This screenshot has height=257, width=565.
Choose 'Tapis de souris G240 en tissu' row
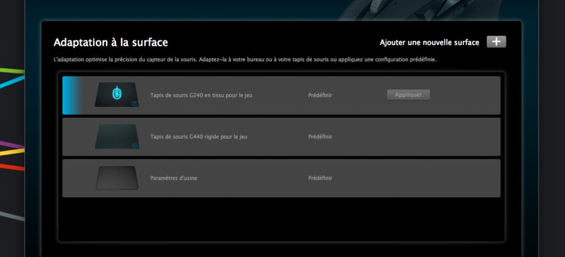(281, 95)
